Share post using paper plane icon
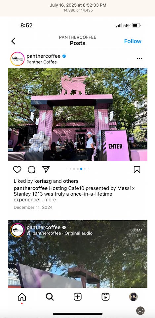The image size is (155, 318). (46, 169)
